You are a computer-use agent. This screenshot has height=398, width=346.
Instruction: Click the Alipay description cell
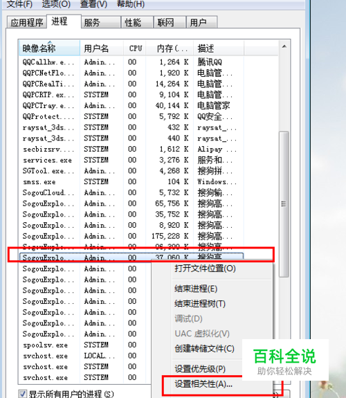pyautogui.click(x=217, y=150)
